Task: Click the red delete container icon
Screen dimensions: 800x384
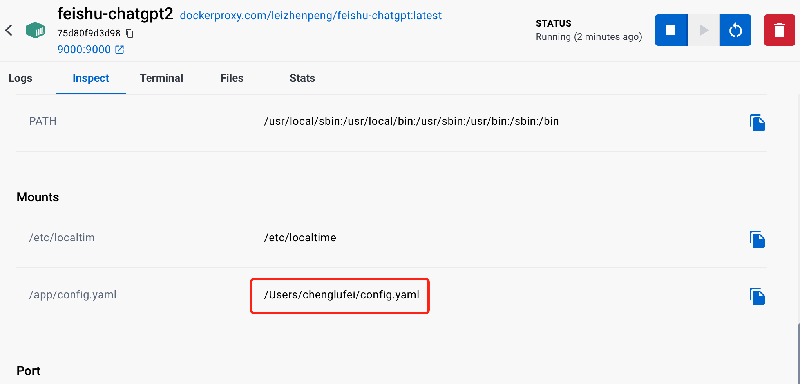Action: click(779, 30)
